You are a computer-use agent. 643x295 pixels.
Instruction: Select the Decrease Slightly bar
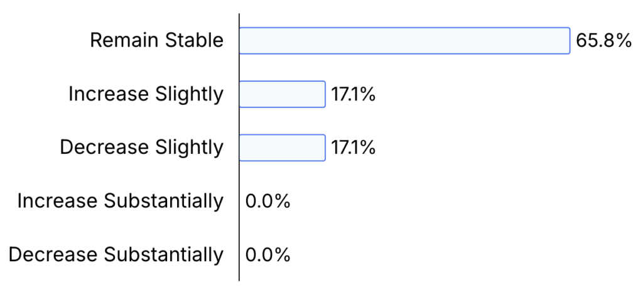point(283,147)
